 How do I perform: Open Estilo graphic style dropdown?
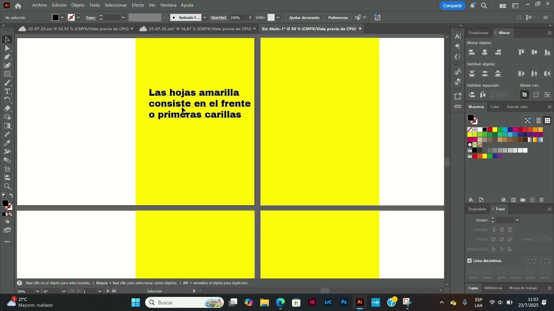pos(278,18)
